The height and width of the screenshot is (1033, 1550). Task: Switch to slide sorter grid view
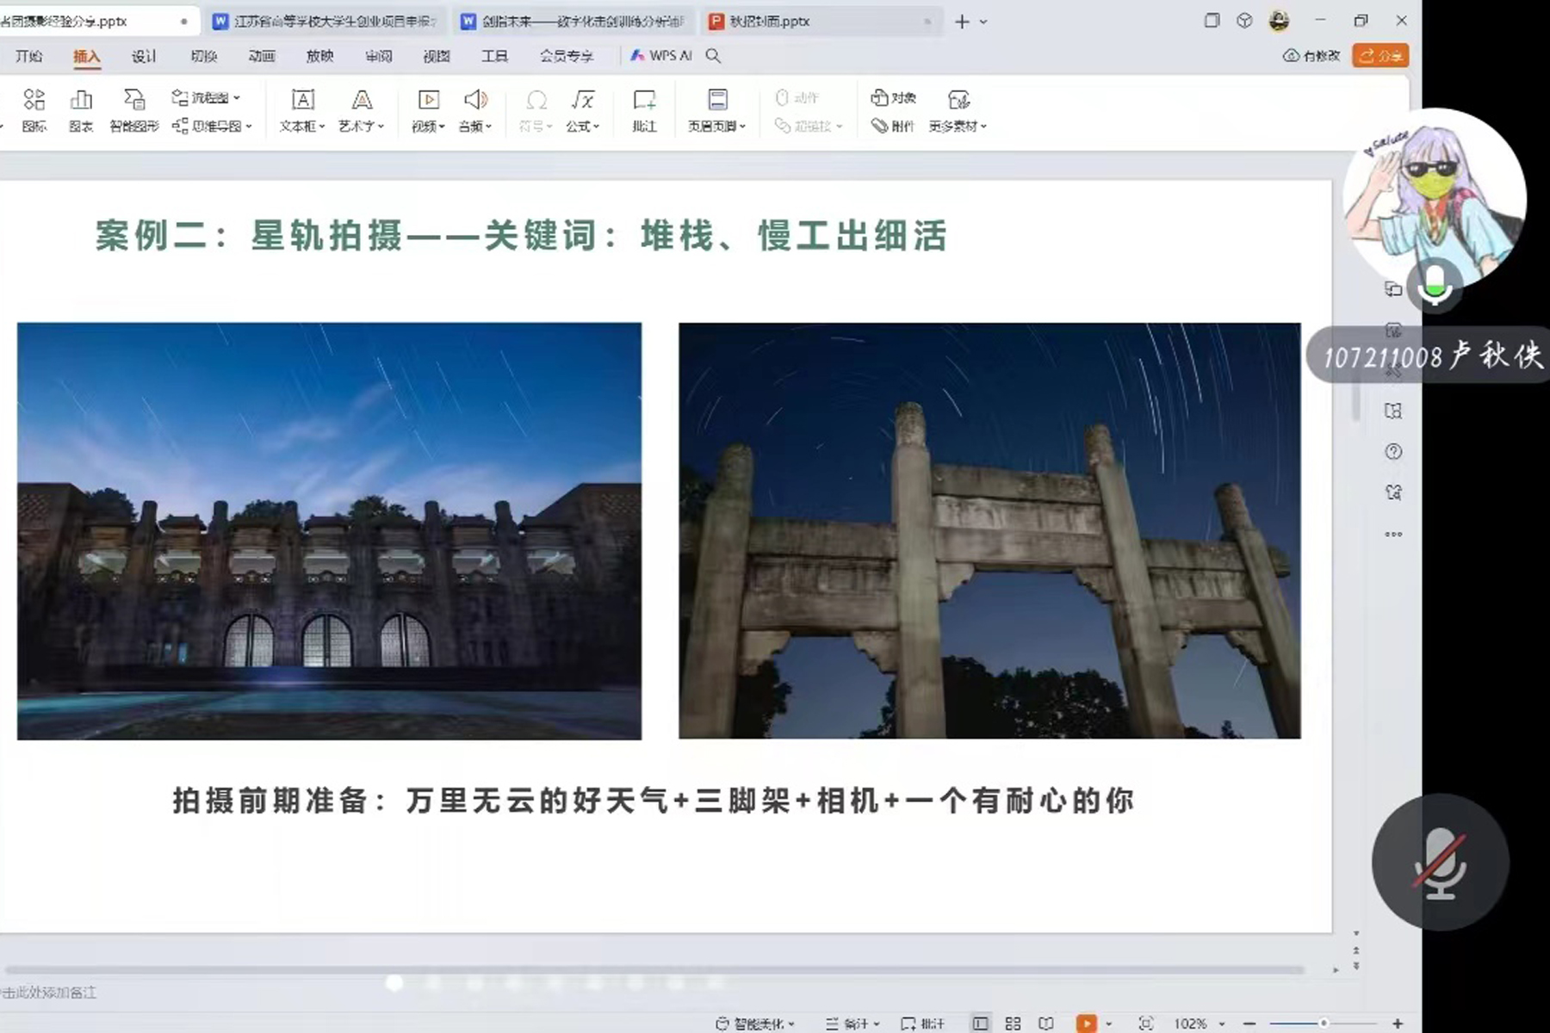tap(1013, 1023)
